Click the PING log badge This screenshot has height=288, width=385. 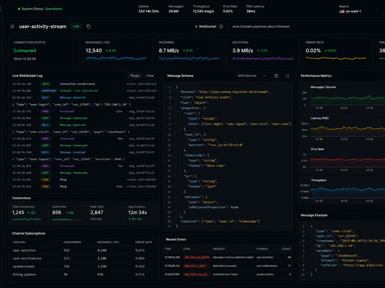tap(45, 180)
